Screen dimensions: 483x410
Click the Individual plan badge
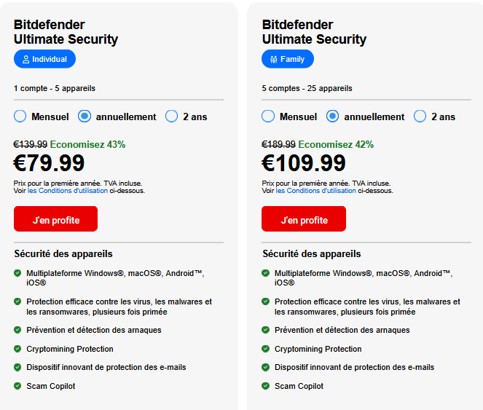(x=44, y=59)
